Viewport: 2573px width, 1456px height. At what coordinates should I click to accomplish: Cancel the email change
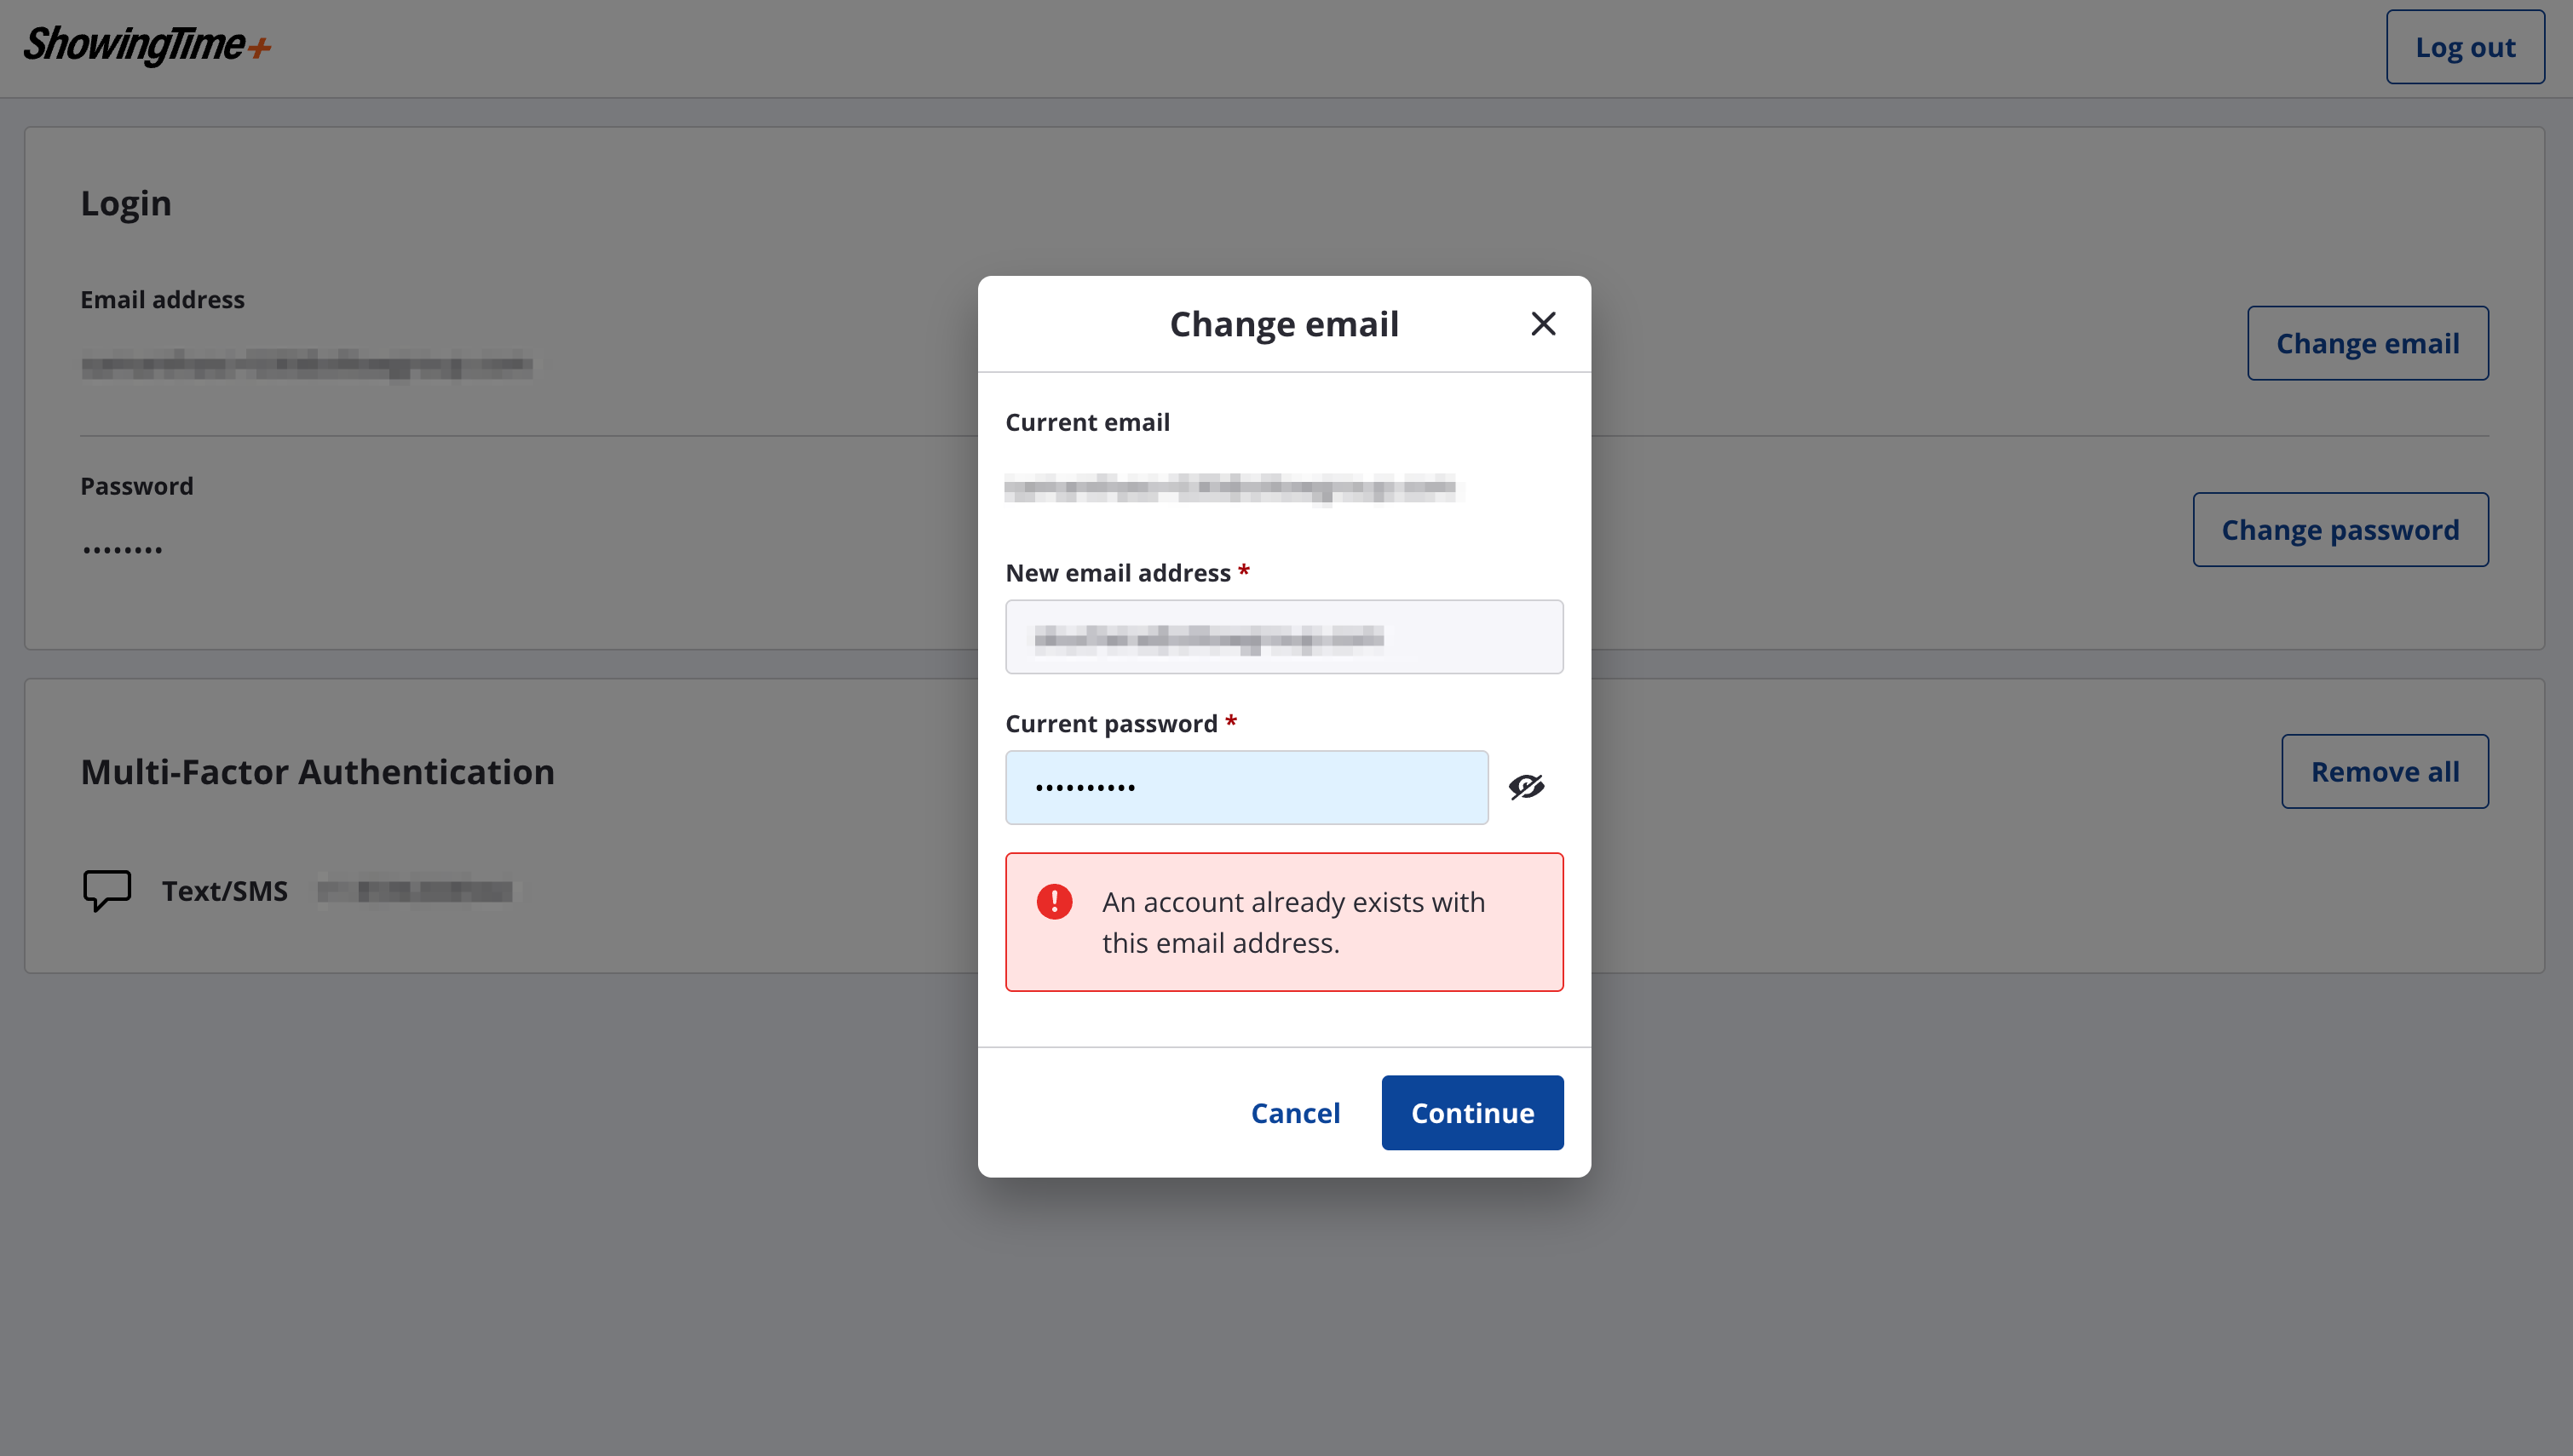[x=1294, y=1112]
